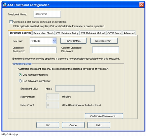Enable generate a self-signed certificate checkbox
Image resolution: width=147 pixels, height=137 pixels.
click(x=11, y=22)
